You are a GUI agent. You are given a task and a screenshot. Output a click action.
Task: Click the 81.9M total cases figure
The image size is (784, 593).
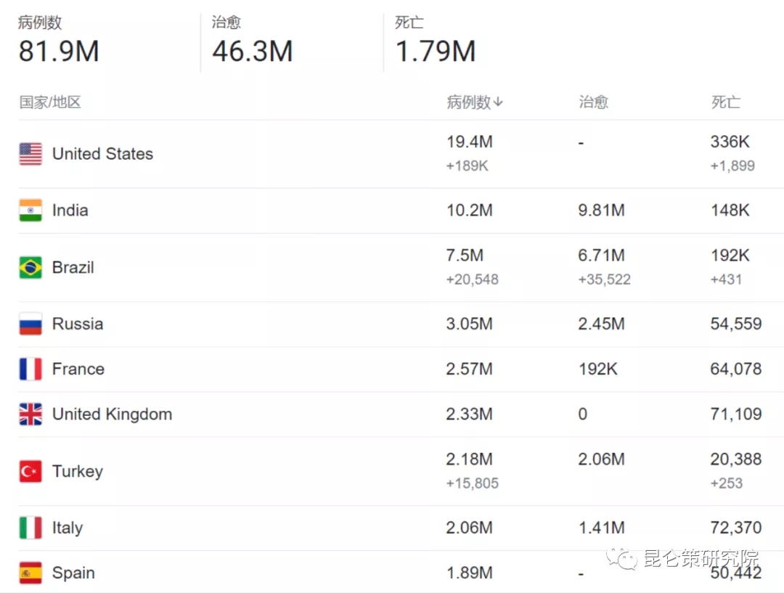59,52
